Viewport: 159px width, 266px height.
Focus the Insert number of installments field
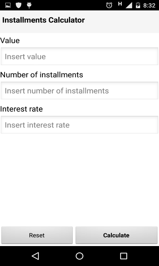(79, 90)
